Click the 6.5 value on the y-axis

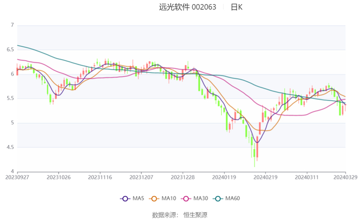(x=10, y=50)
